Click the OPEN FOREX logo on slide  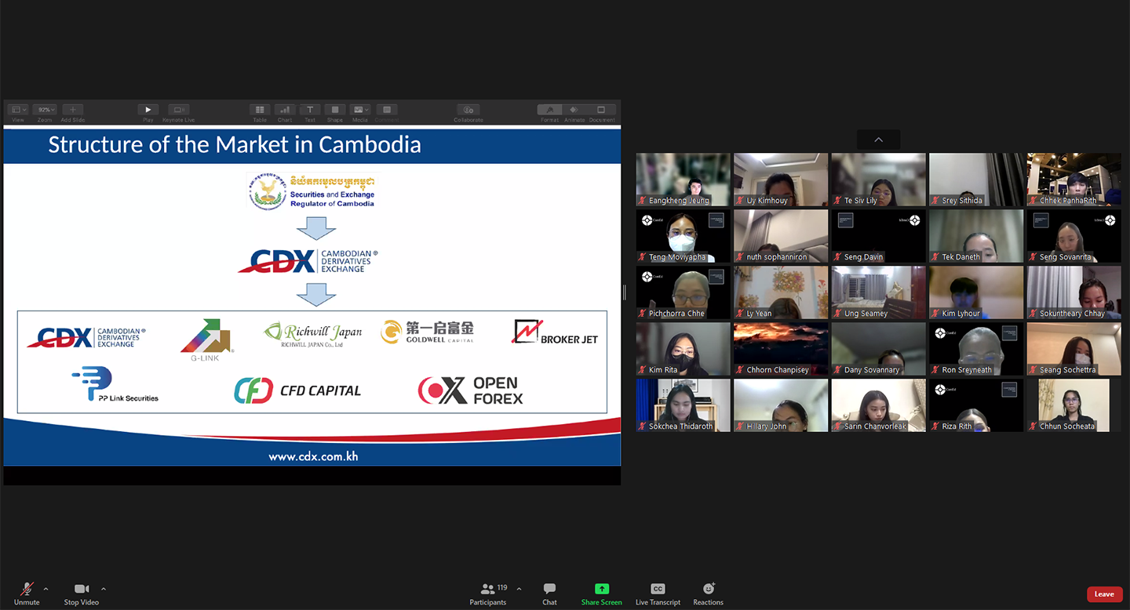470,390
